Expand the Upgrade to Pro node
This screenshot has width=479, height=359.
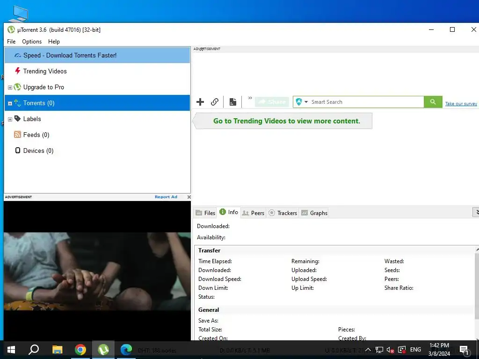10,87
